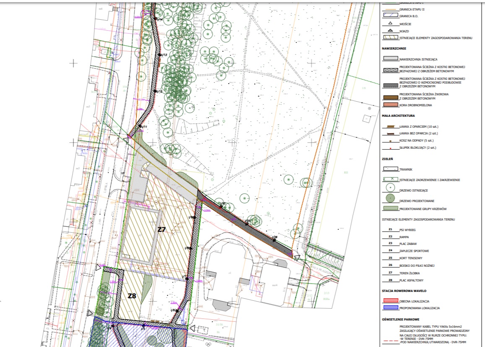Click the DRZEWO PROJEKTOWANE hatched circle symbol
This screenshot has width=485, height=347.
click(x=390, y=199)
